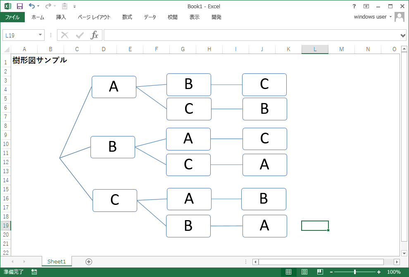Switch to Page Layout view
409x277 pixels.
tap(304, 272)
